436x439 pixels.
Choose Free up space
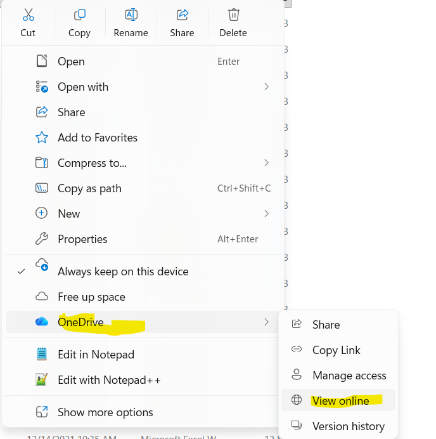click(x=143, y=297)
